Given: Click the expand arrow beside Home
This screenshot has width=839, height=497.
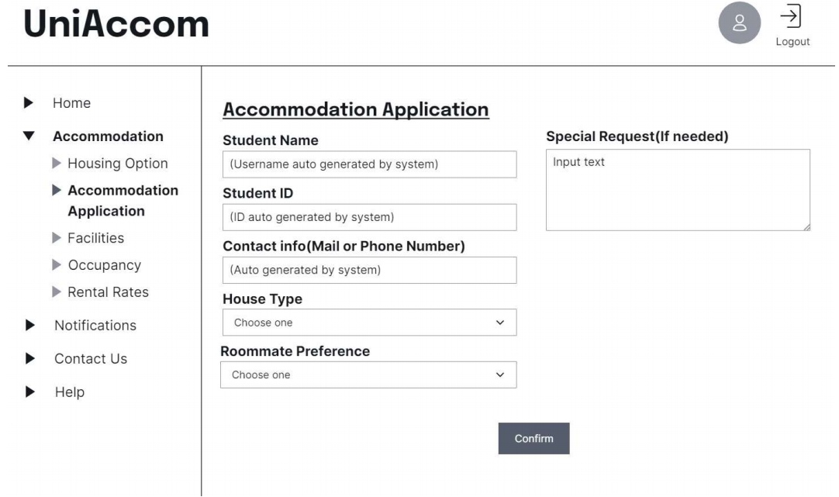Looking at the screenshot, I should point(29,102).
